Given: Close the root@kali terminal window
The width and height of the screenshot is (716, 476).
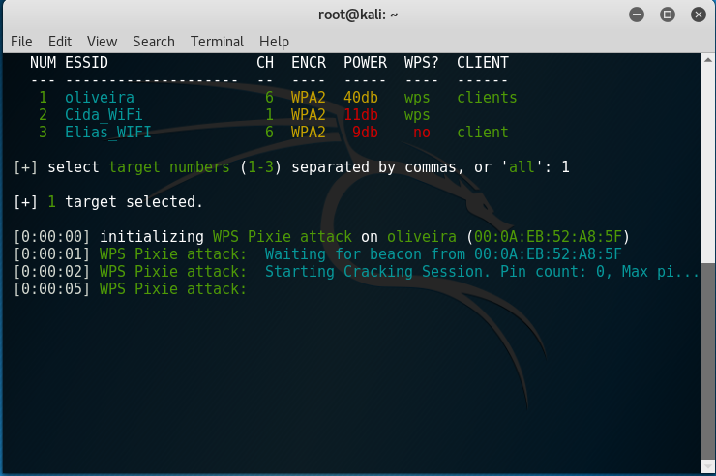Looking at the screenshot, I should tap(699, 15).
